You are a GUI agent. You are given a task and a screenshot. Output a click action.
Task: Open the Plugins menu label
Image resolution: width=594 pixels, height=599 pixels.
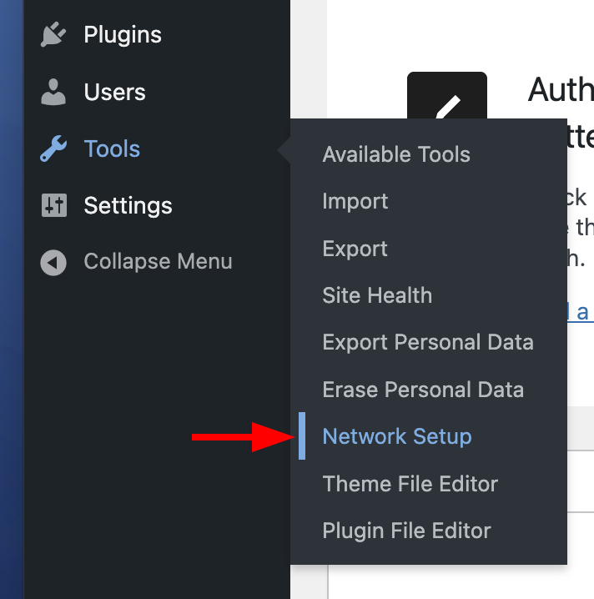pos(123,35)
